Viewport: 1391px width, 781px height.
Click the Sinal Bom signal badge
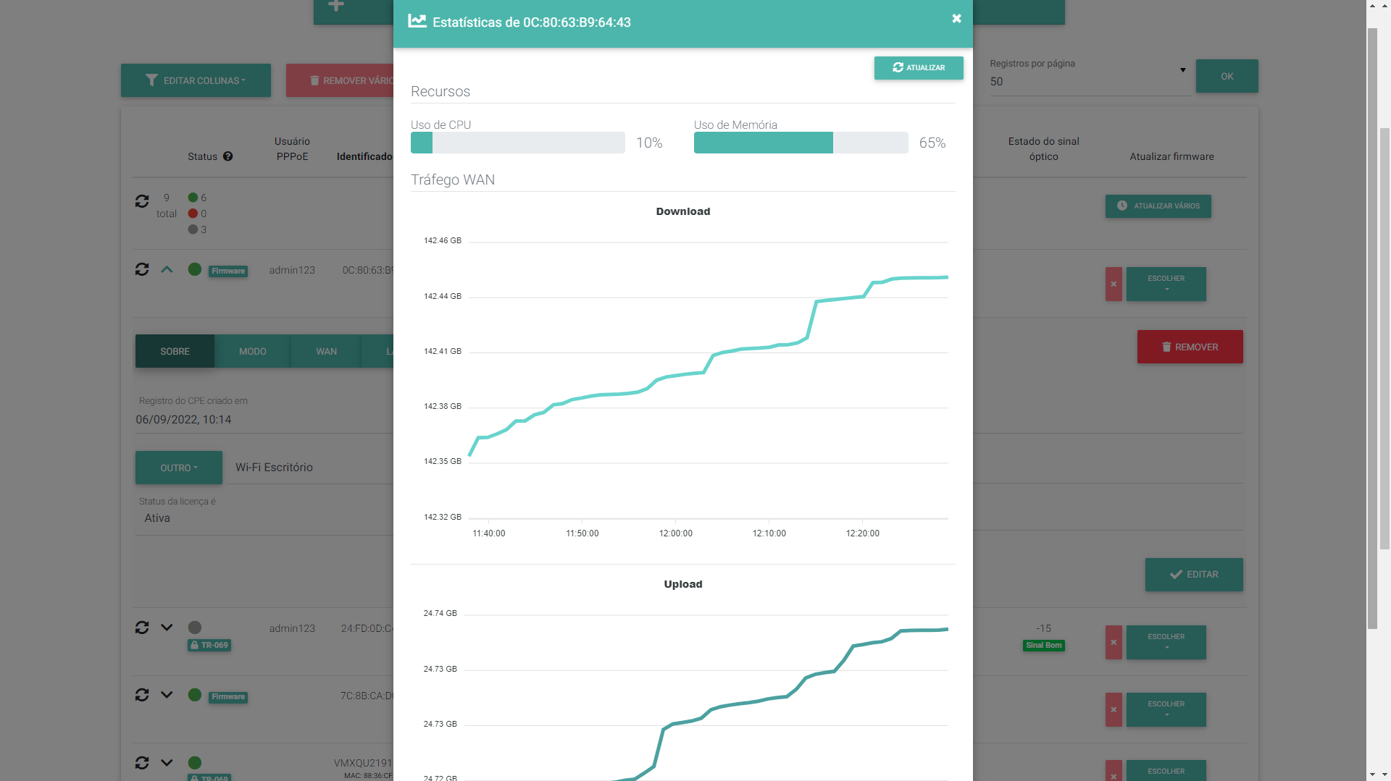[x=1043, y=645]
